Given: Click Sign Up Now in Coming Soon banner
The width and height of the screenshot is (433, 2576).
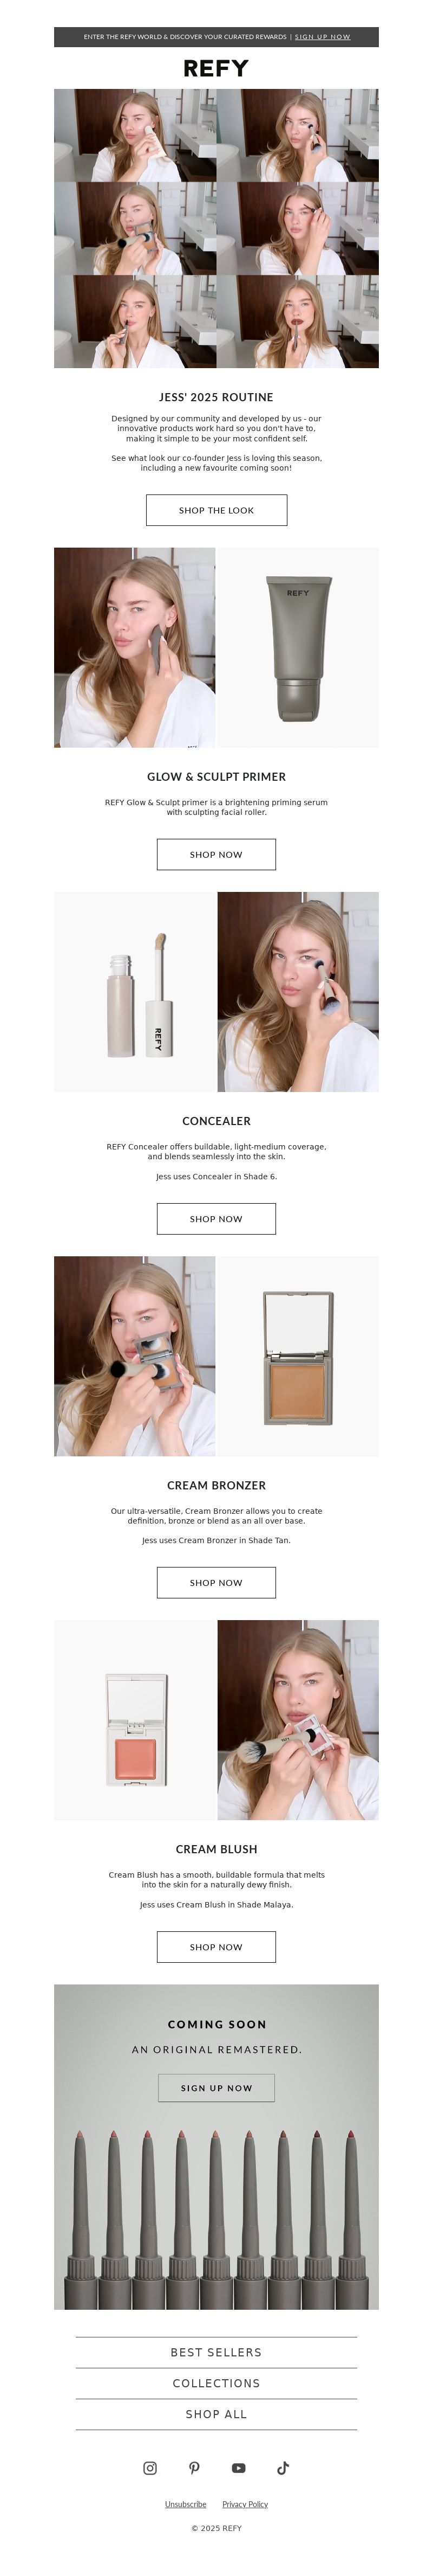Looking at the screenshot, I should [x=216, y=2088].
